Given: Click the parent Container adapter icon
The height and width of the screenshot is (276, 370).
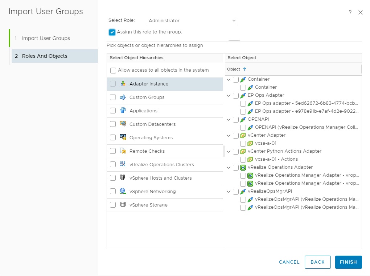Looking at the screenshot, I should (243, 80).
